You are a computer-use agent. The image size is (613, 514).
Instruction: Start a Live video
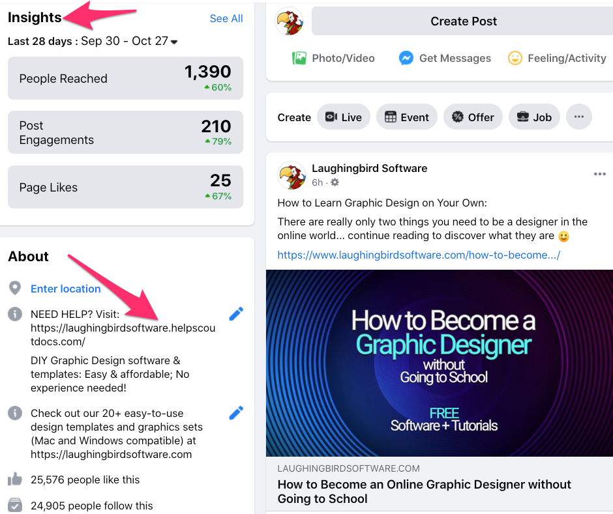click(344, 117)
